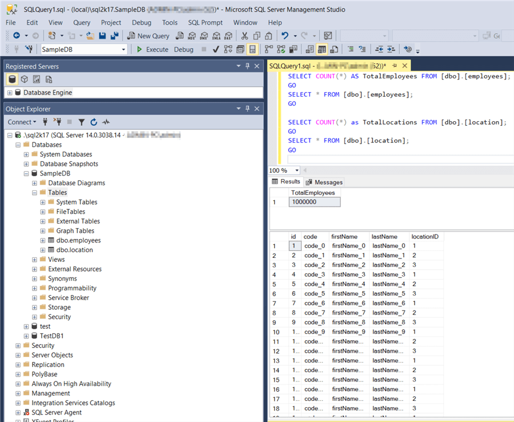
Task: Select the TotalEmployees value 1000000 cell
Action: point(314,202)
